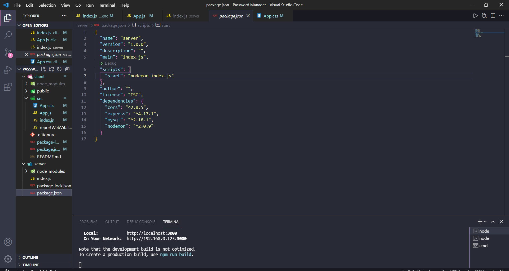The width and height of the screenshot is (509, 271).
Task: Open the Extensions view
Action: coord(8,87)
